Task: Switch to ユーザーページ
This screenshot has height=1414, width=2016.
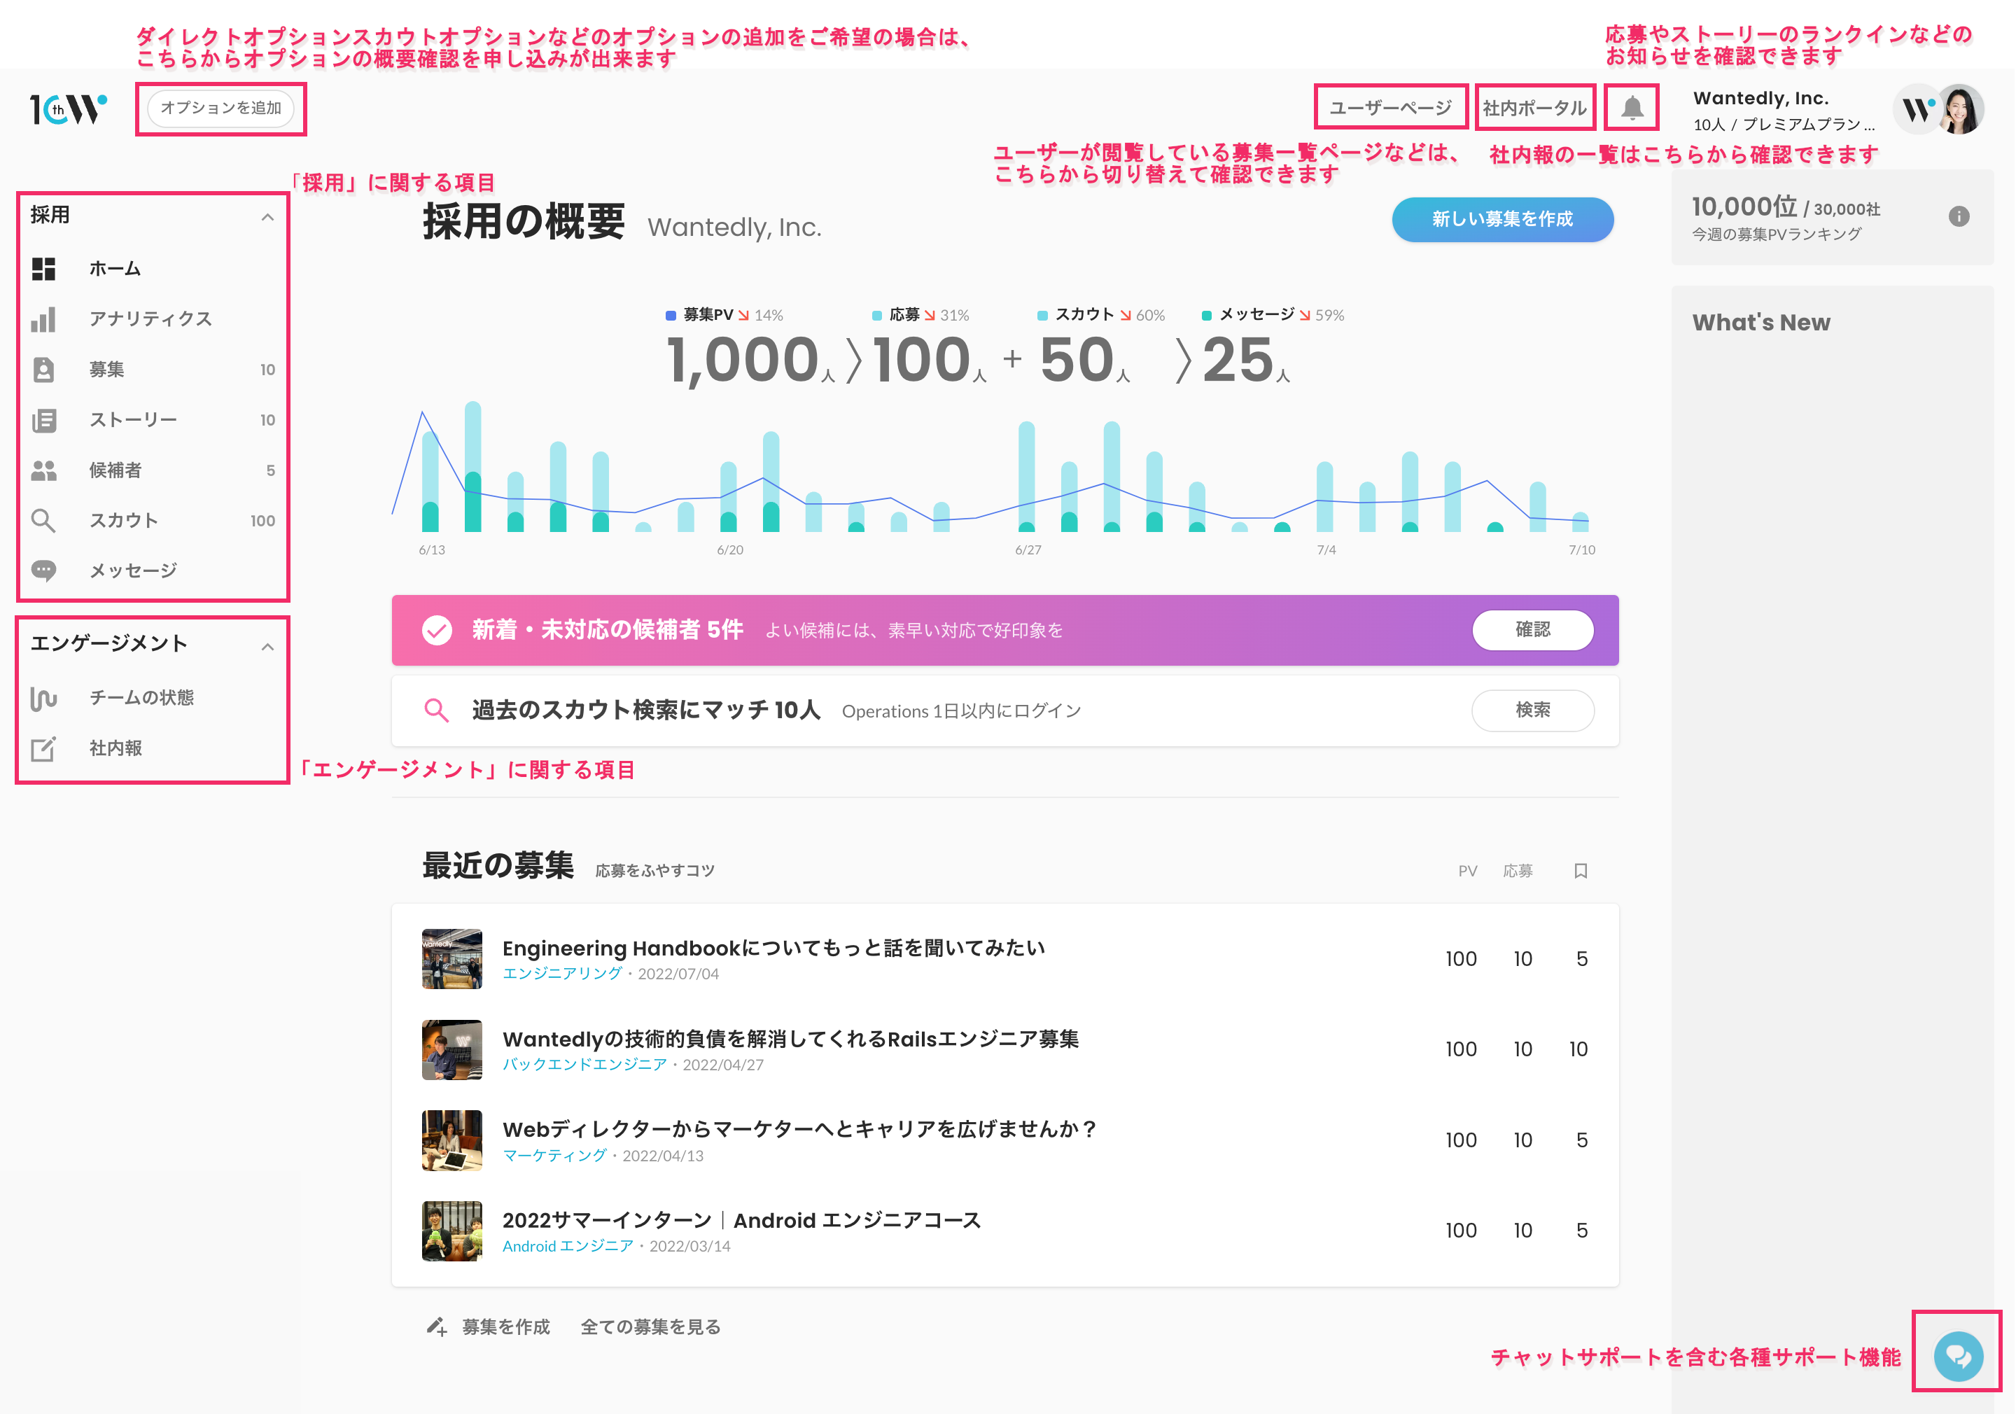Action: pyautogui.click(x=1390, y=108)
